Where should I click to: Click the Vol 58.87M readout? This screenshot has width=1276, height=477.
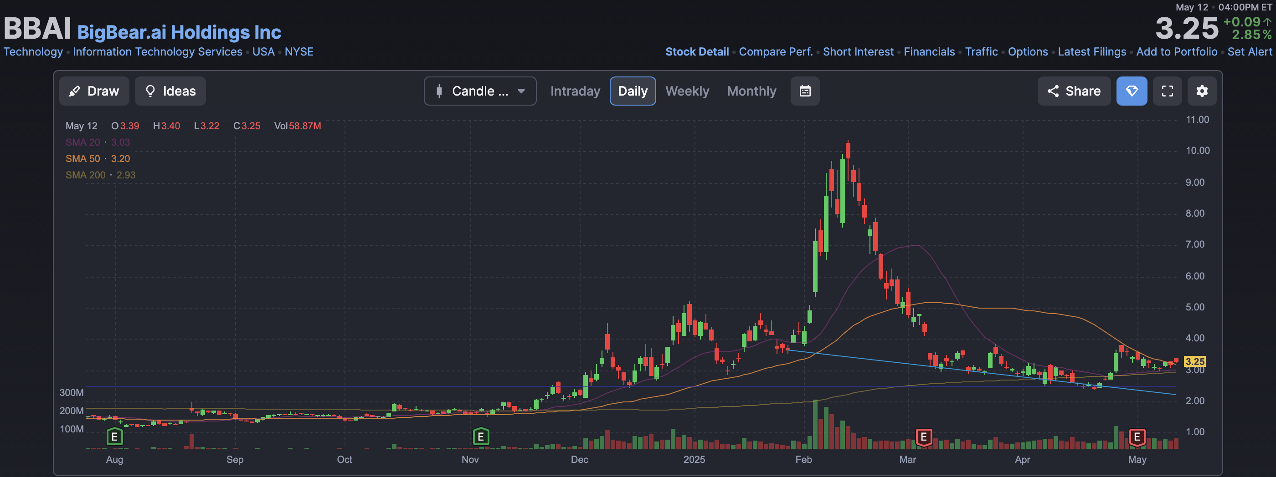pyautogui.click(x=297, y=126)
